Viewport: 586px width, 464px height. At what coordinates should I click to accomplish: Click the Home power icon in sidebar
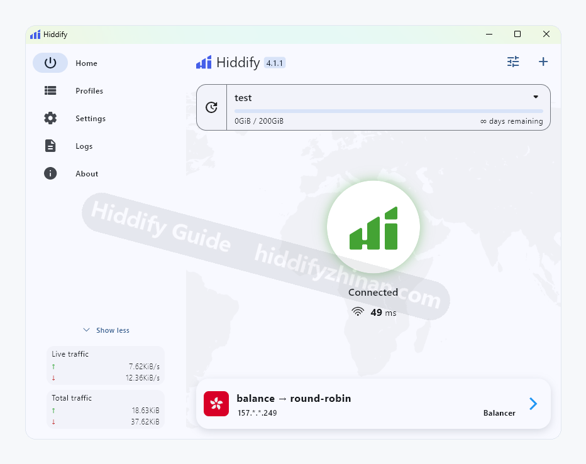tap(50, 63)
